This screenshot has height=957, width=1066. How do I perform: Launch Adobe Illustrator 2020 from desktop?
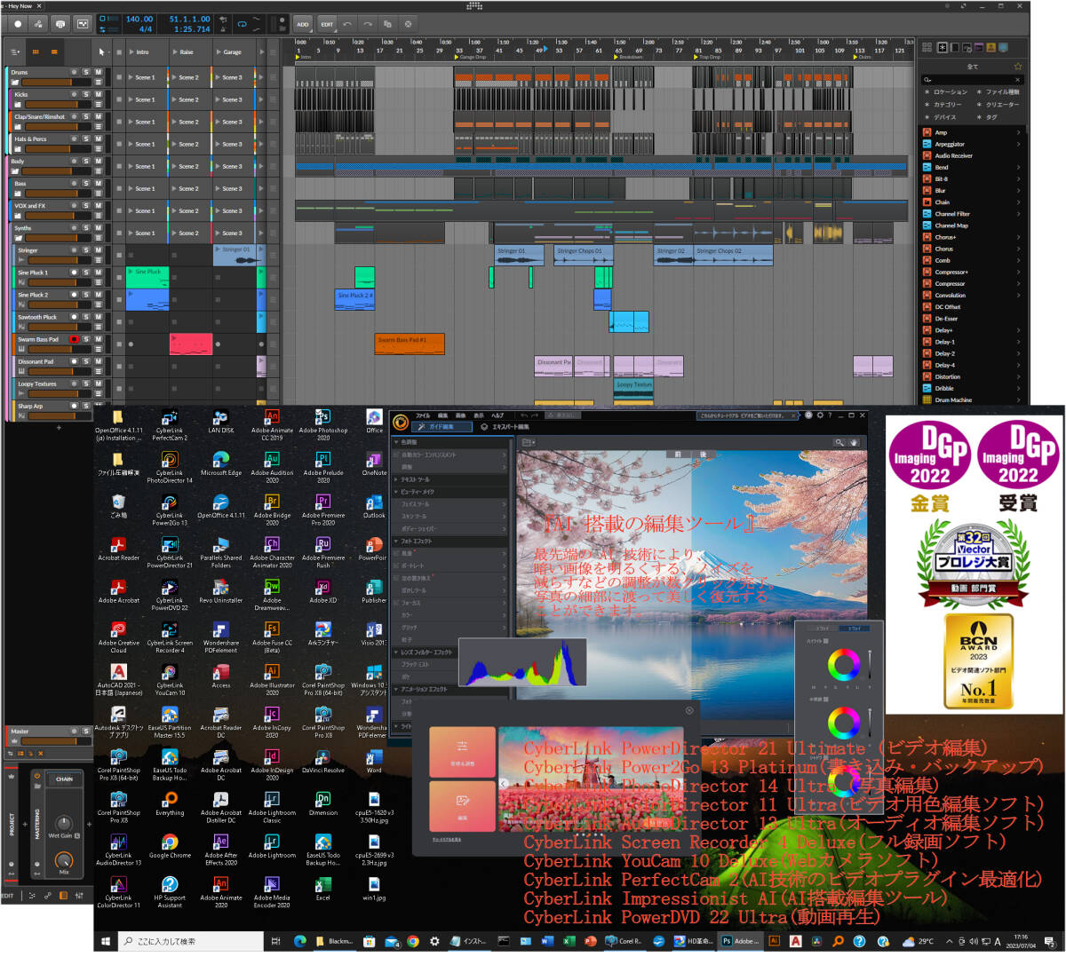click(x=272, y=681)
